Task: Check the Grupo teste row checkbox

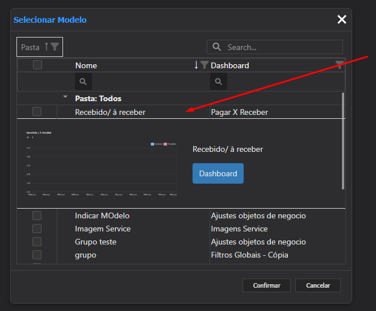Action: click(x=37, y=242)
